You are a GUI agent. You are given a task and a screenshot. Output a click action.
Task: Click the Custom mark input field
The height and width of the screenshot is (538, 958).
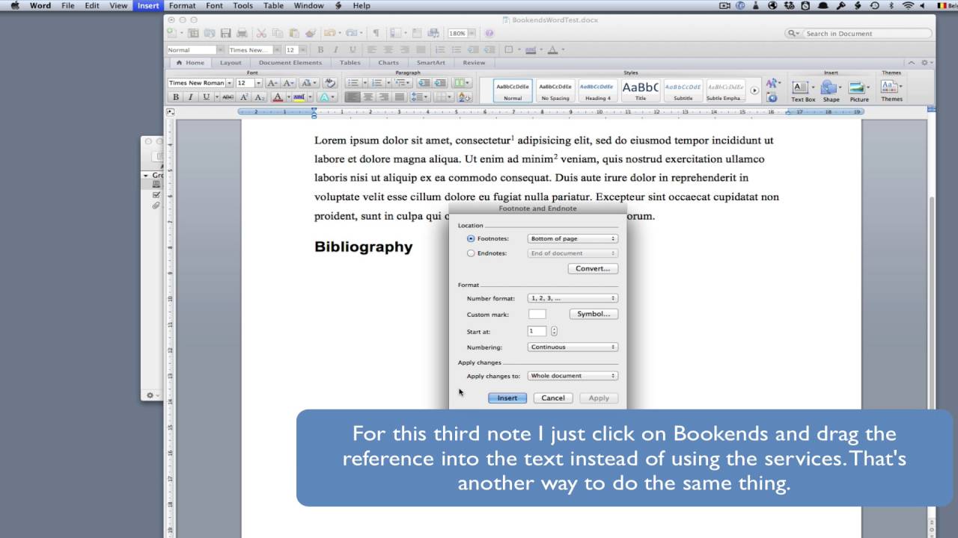(537, 314)
